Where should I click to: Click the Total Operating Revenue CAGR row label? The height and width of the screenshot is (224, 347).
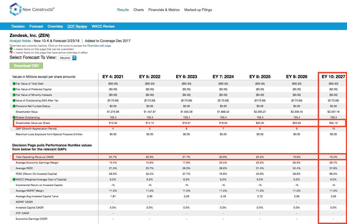tap(35, 157)
